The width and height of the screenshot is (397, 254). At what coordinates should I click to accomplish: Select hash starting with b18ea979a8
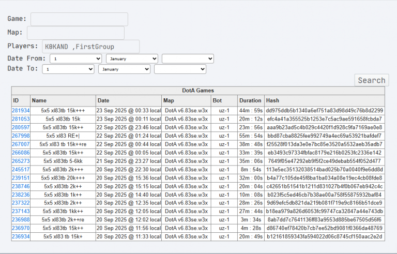click(x=325, y=211)
